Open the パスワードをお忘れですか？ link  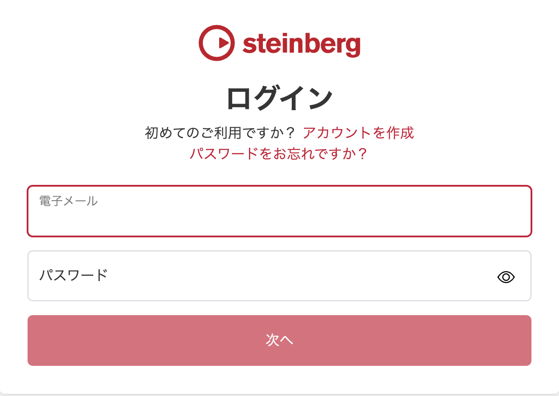(x=279, y=154)
